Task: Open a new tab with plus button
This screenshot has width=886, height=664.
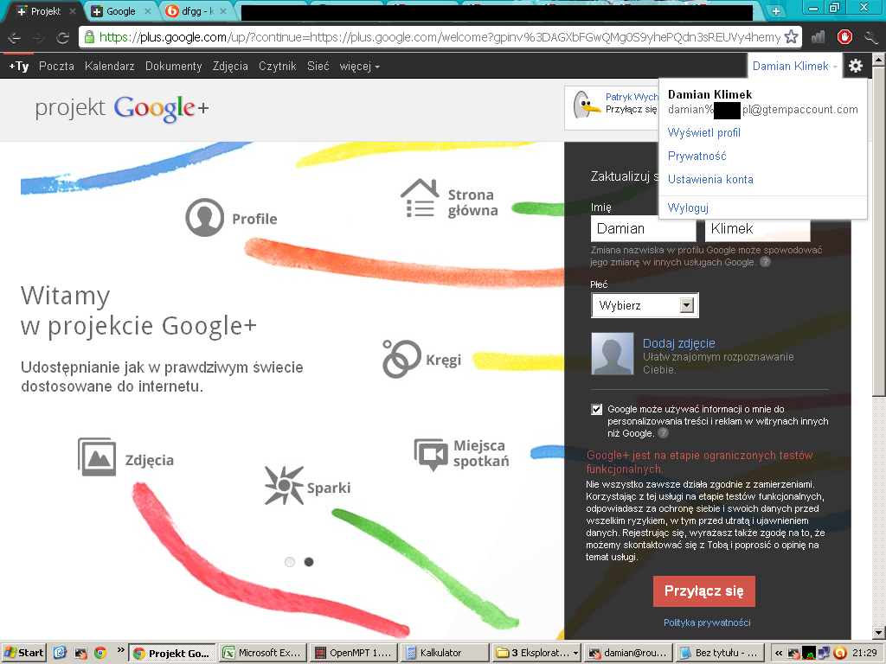Action: click(776, 10)
